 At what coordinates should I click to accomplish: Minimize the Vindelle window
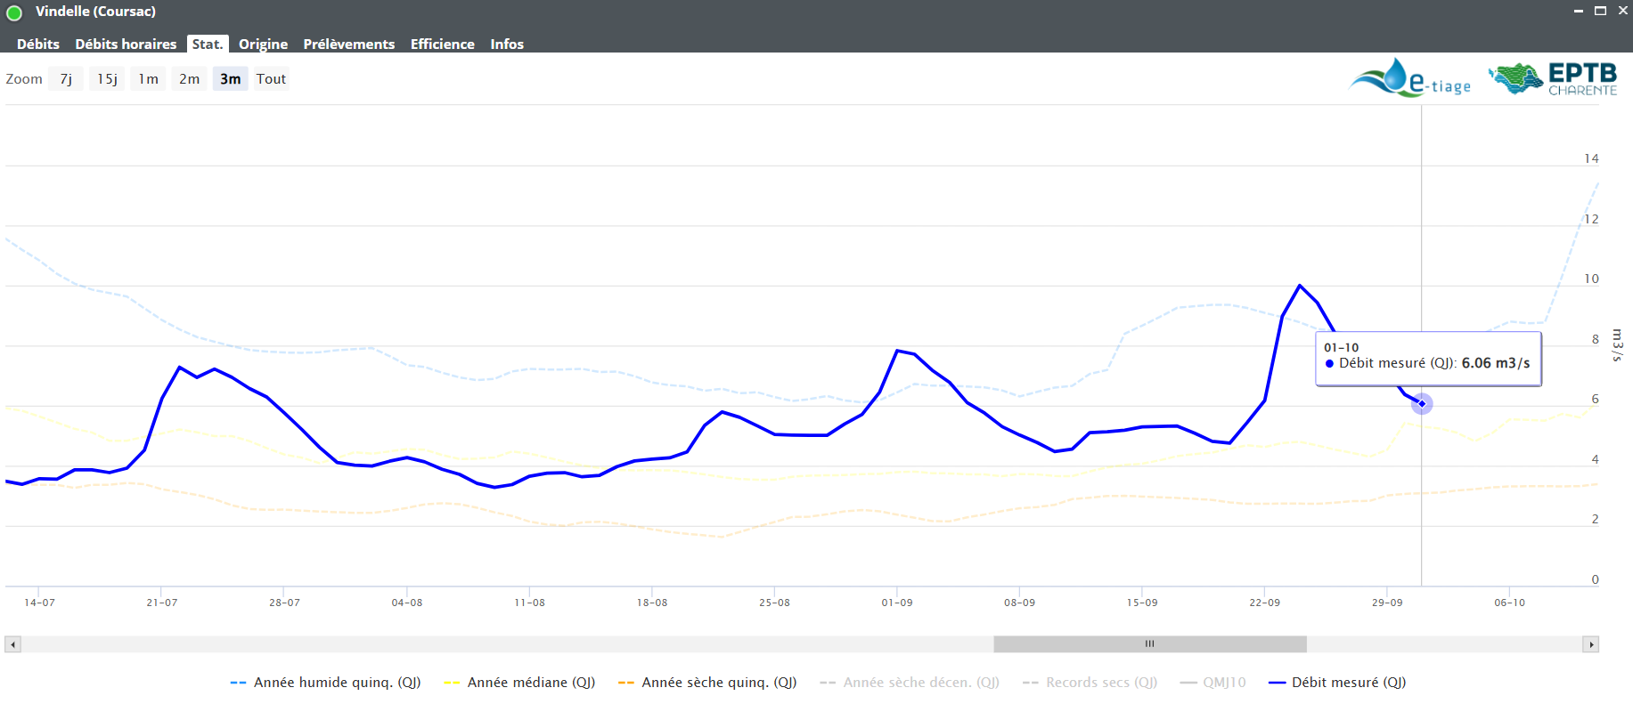pyautogui.click(x=1578, y=11)
